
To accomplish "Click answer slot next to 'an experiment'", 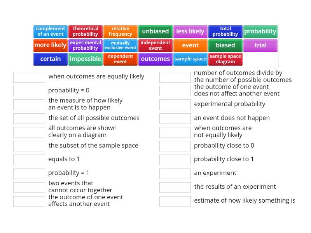I will [175, 174].
